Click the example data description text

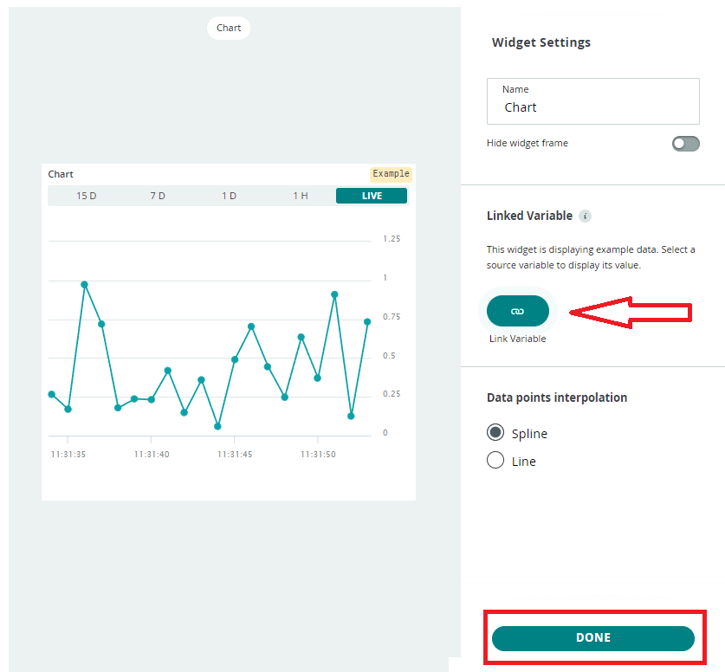(591, 257)
